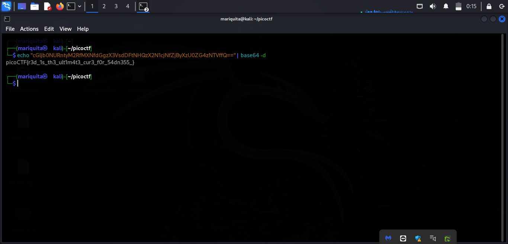The image size is (508, 244).
Task: Open the Actions menu
Action: click(29, 29)
